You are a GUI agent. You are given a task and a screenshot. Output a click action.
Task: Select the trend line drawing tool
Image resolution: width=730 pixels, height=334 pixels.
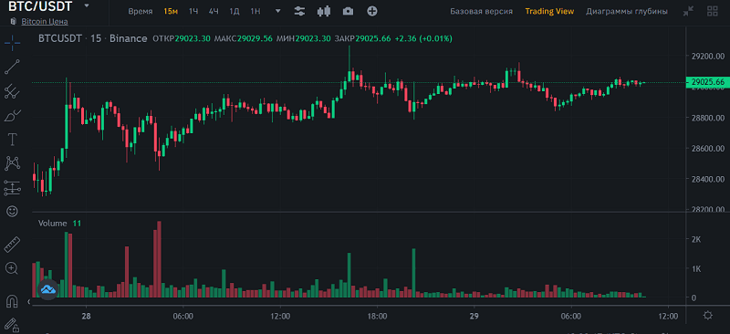pyautogui.click(x=12, y=68)
